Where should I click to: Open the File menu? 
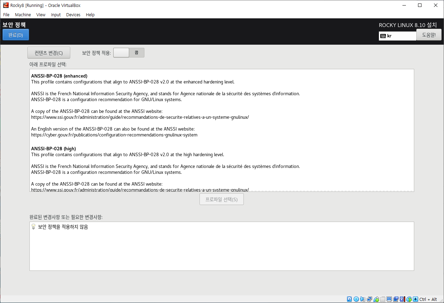click(6, 15)
